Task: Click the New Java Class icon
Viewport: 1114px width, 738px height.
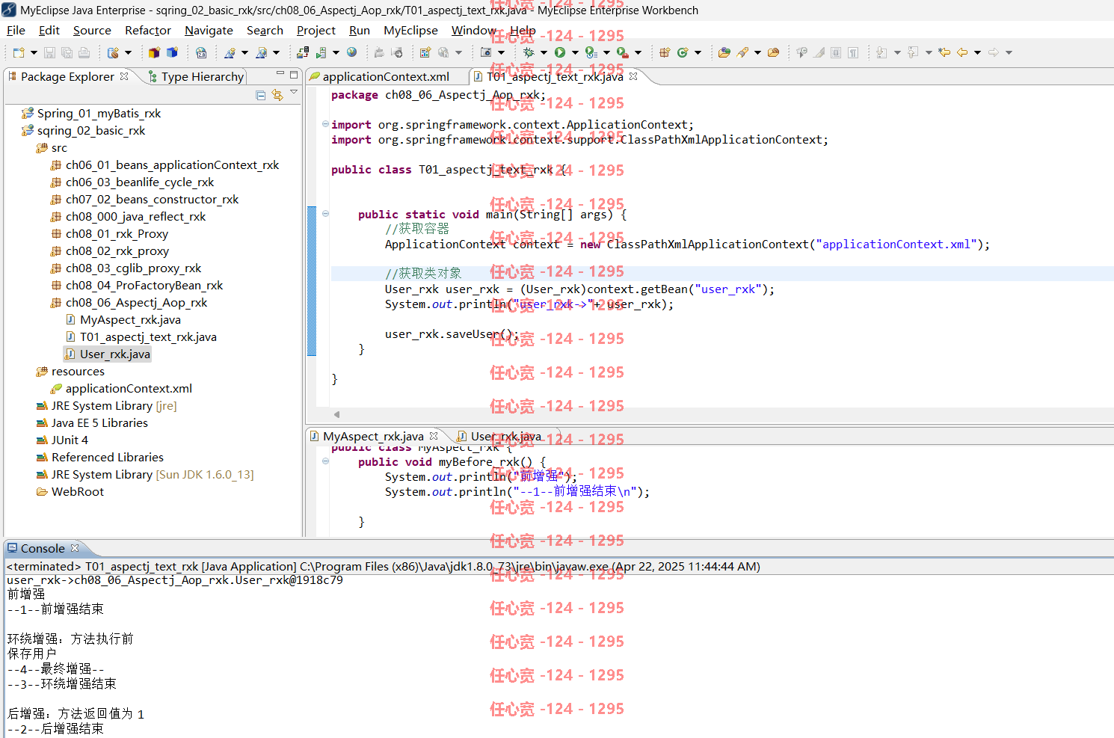Action: point(683,52)
